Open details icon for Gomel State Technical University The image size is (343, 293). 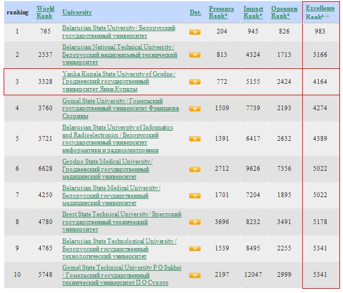pos(195,275)
